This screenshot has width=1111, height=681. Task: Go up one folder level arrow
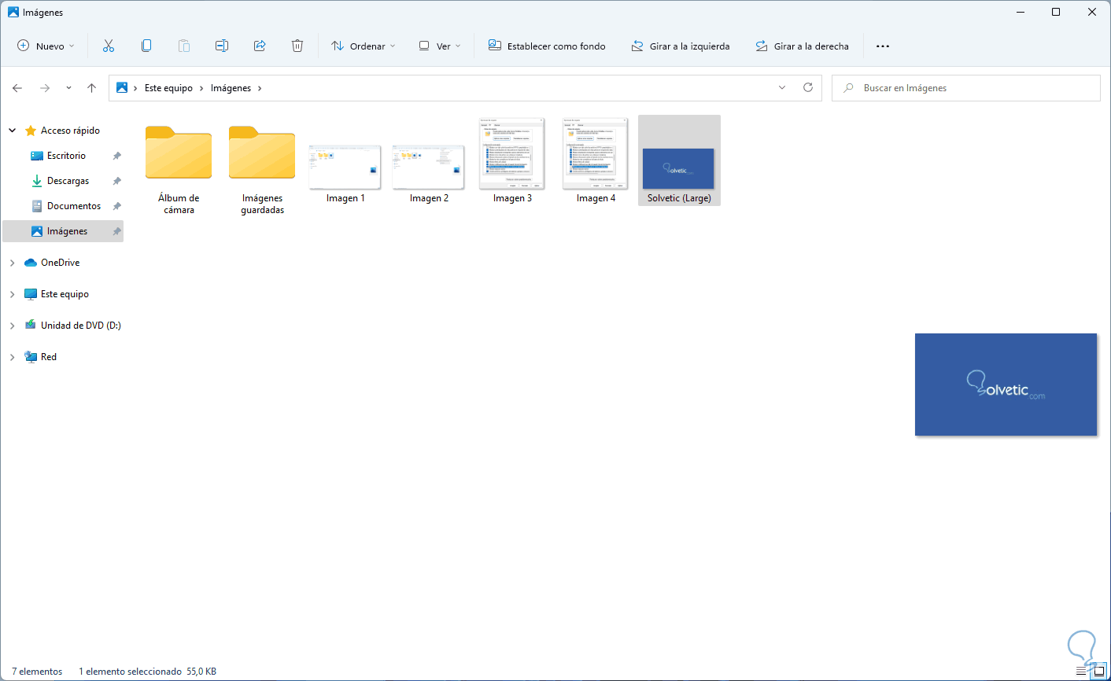[92, 88]
